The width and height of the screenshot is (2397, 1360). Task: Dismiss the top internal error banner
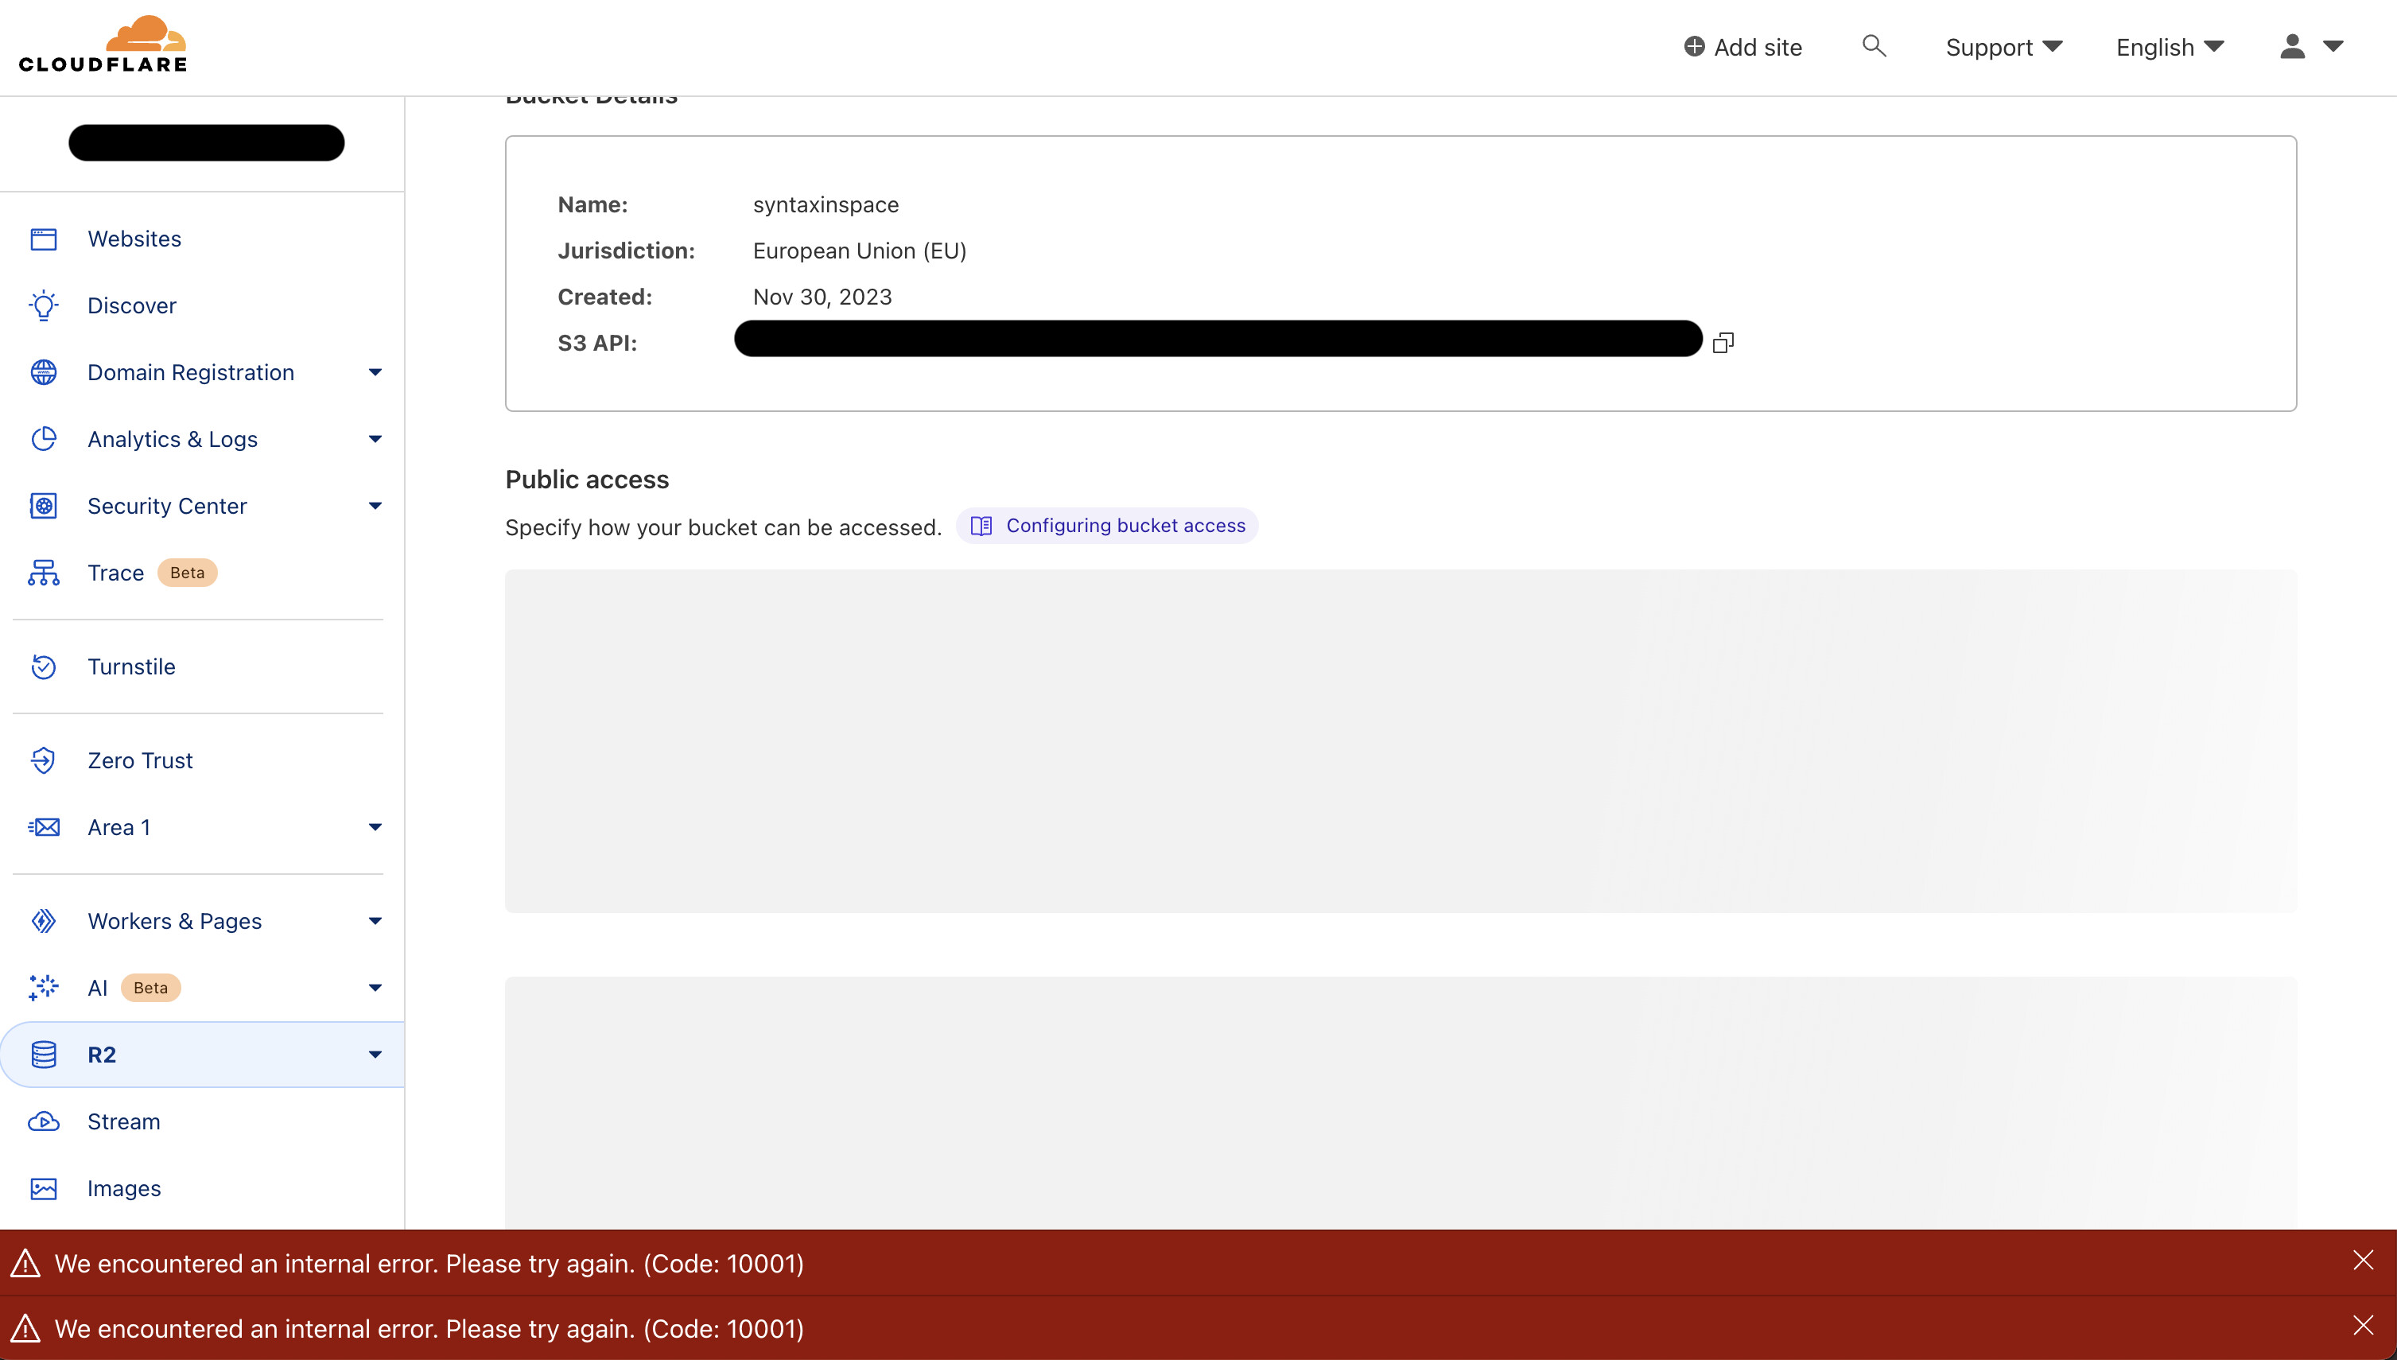(2363, 1261)
